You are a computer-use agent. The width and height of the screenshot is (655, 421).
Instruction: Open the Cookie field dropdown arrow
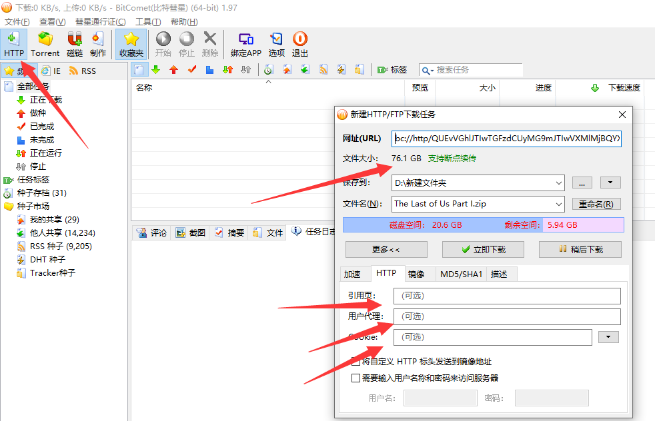coord(608,337)
